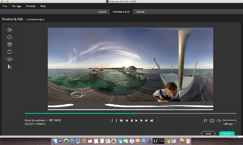Play the video preview
The width and height of the screenshot is (243, 145).
[136, 120]
